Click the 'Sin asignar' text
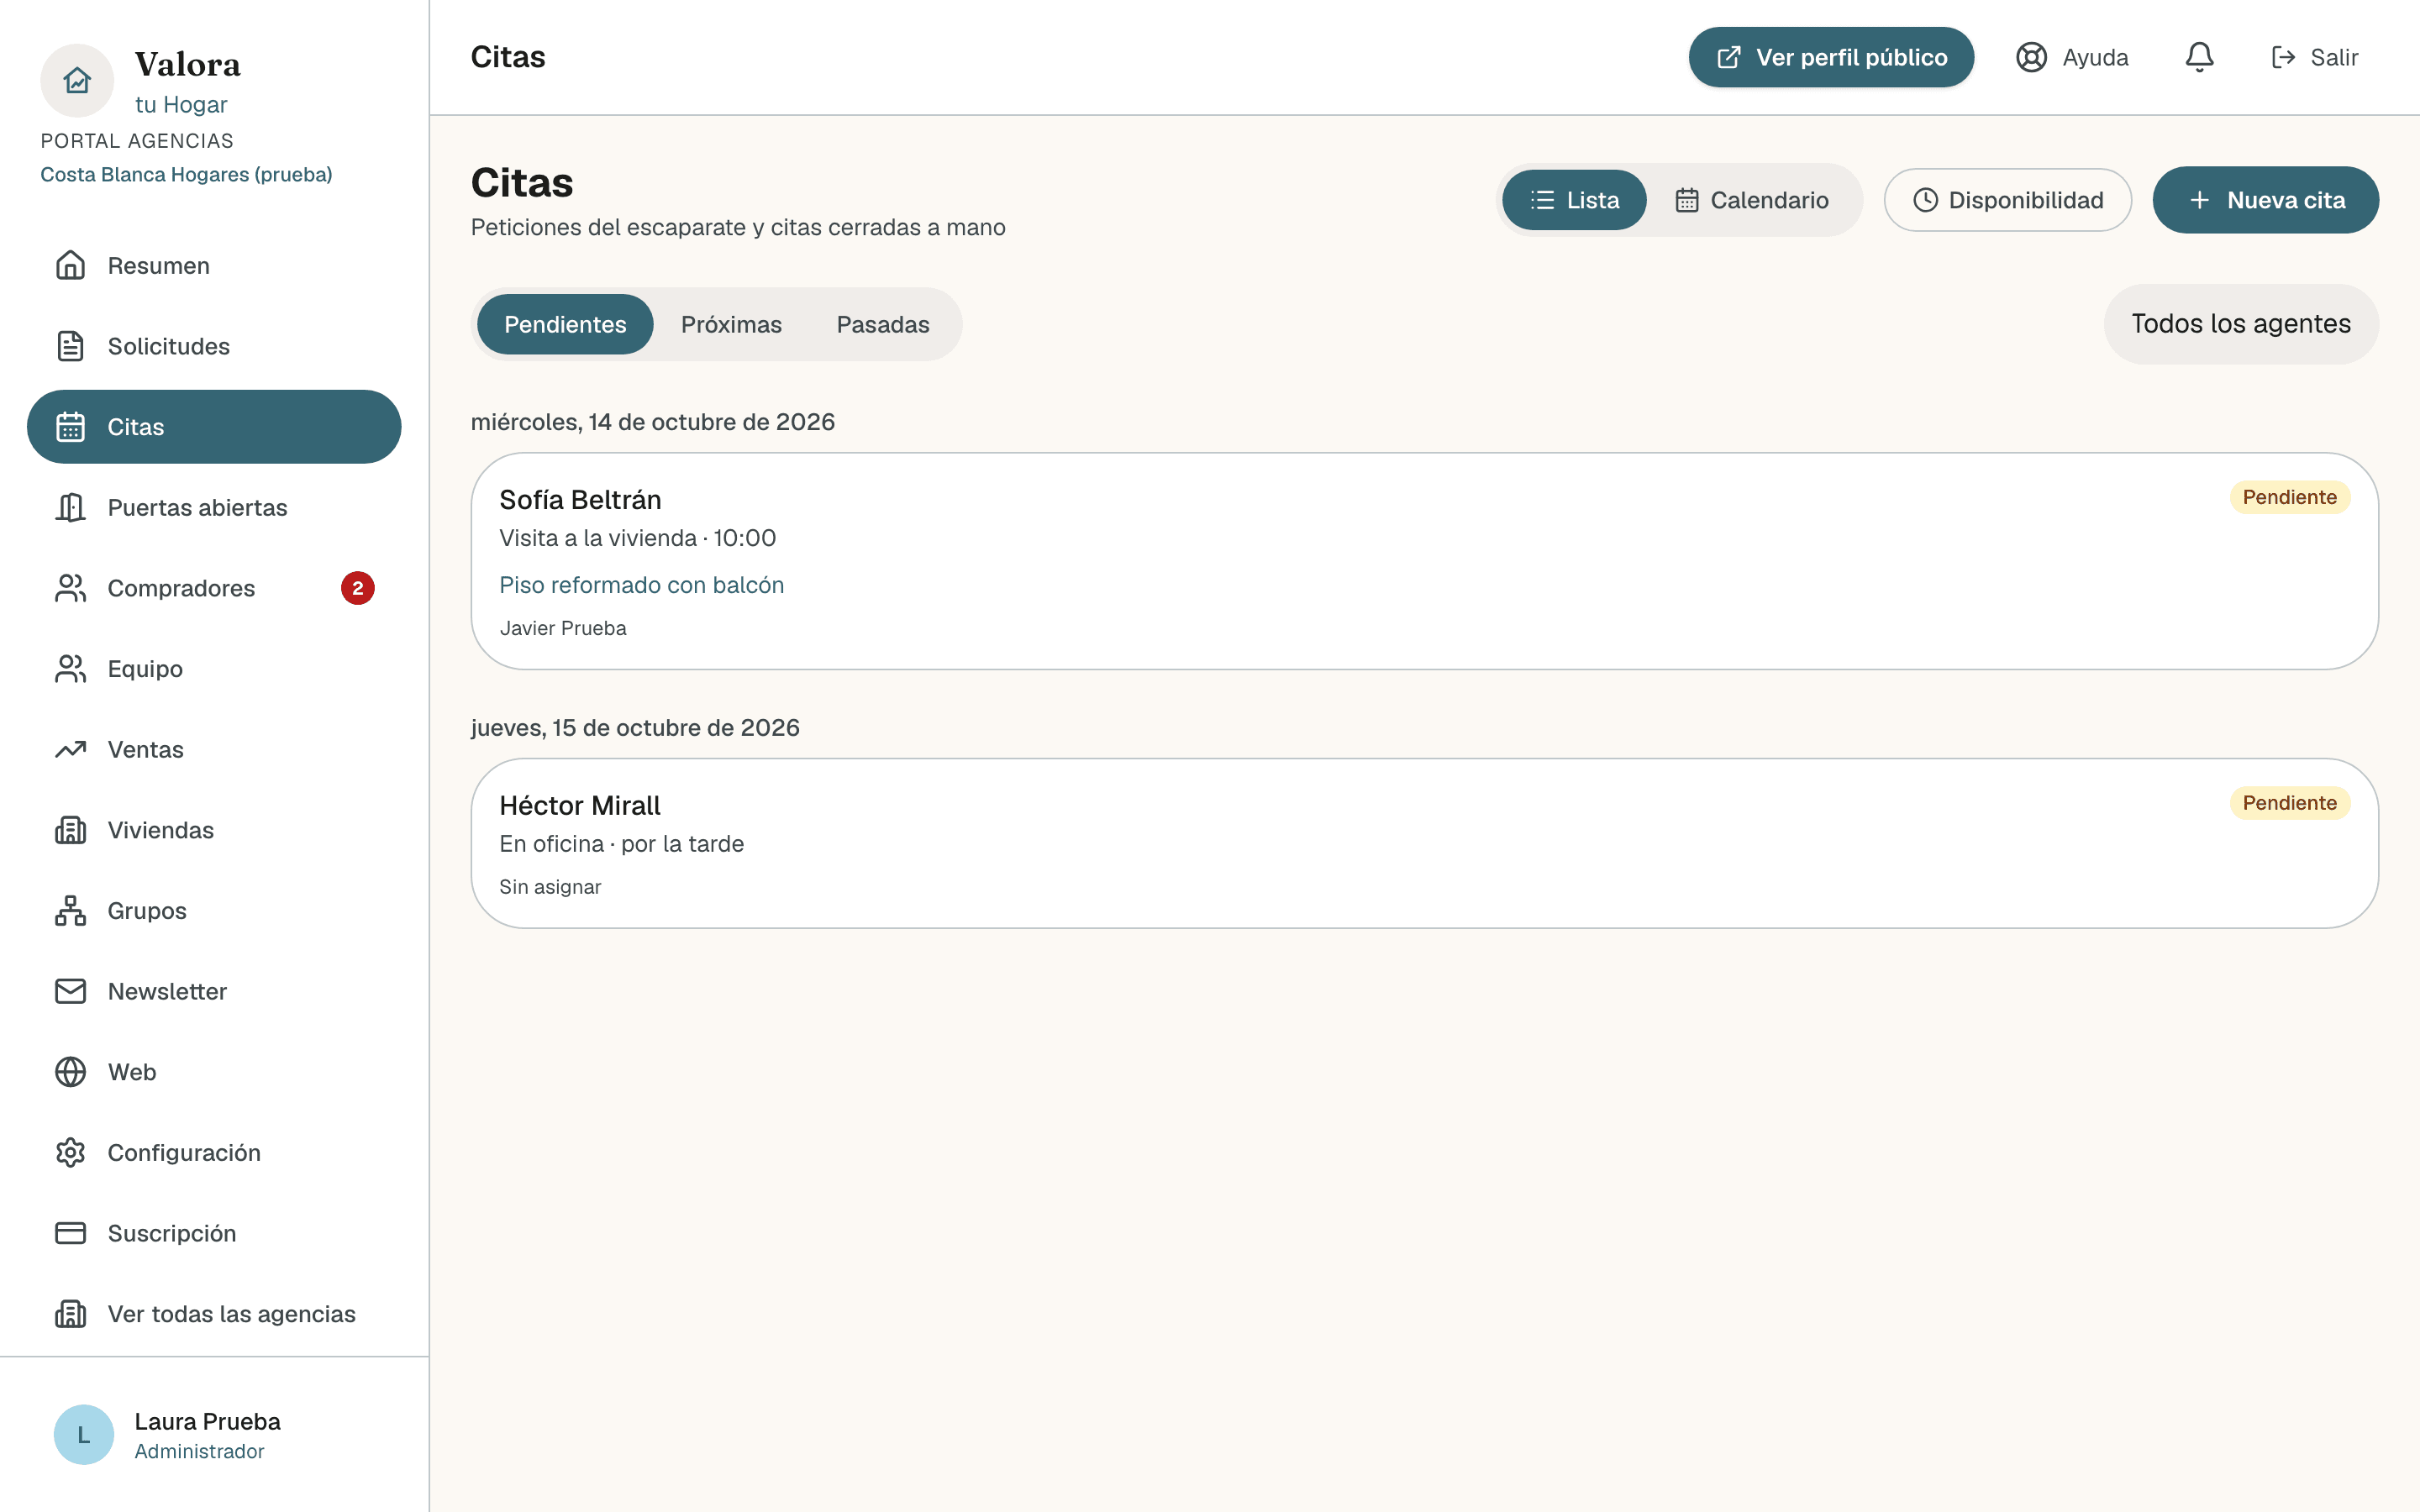Screen dimensions: 2420x1512 (550, 887)
